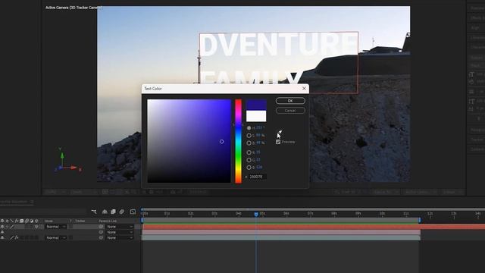Open first layer's parent None dropdown
485x273 pixels.
(120, 227)
